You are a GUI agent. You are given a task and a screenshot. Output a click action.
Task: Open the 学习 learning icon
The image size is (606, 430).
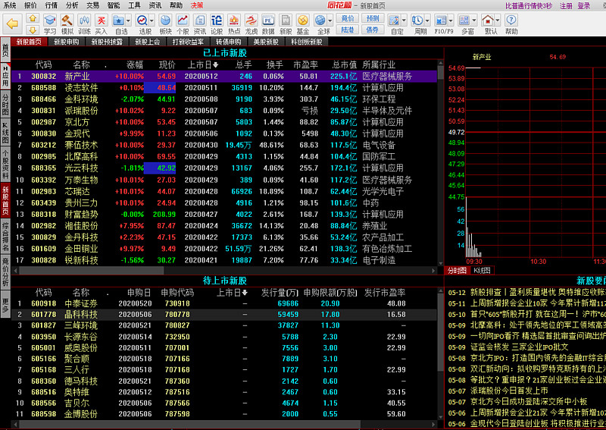(50, 24)
